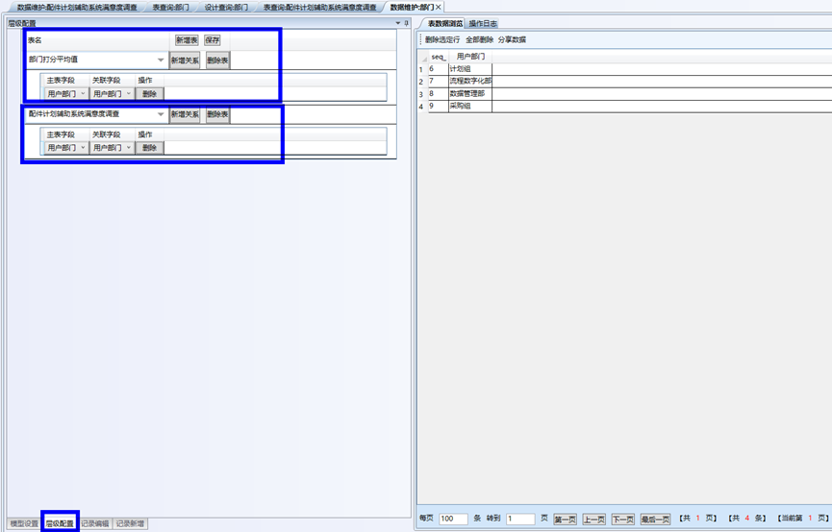Select the 层级配置 bottom tab
This screenshot has height=532, width=832.
[x=60, y=523]
